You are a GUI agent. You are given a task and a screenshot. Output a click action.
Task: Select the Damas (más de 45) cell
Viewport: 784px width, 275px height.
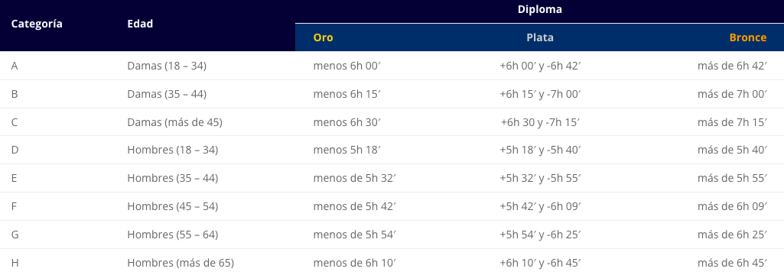pyautogui.click(x=174, y=122)
